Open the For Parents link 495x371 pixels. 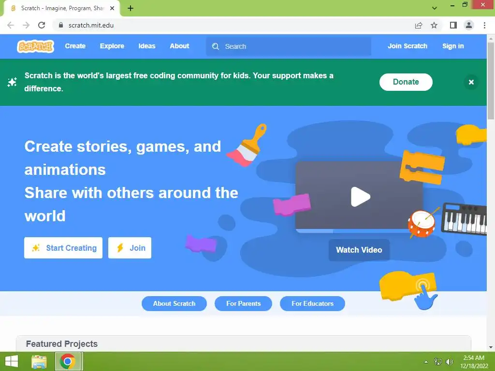pos(244,303)
